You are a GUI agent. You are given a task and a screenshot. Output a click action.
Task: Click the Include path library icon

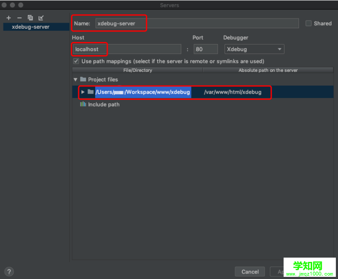(x=83, y=104)
